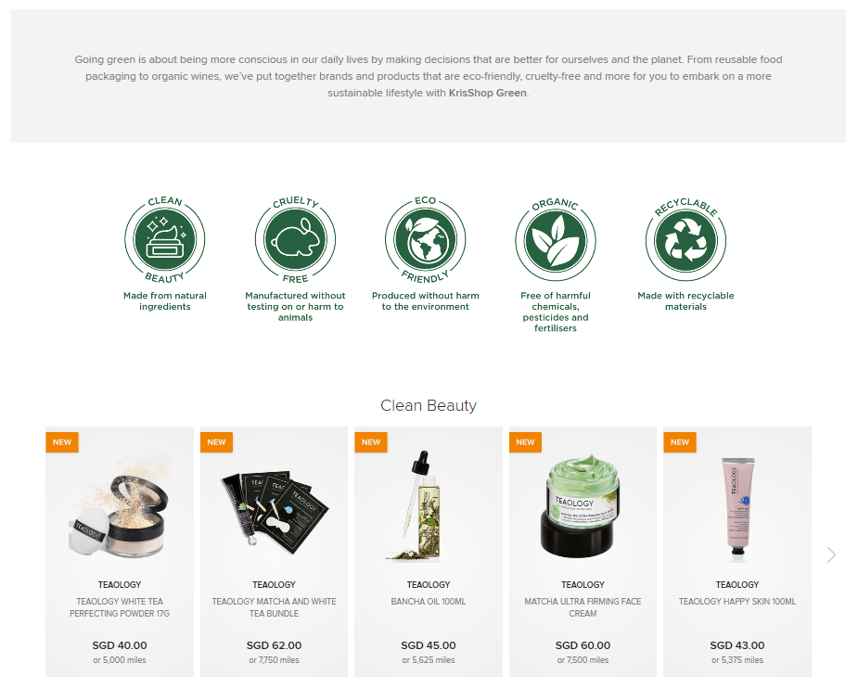The height and width of the screenshot is (688, 858).
Task: Click the SGD 62.00 bundle price
Action: [x=275, y=645]
